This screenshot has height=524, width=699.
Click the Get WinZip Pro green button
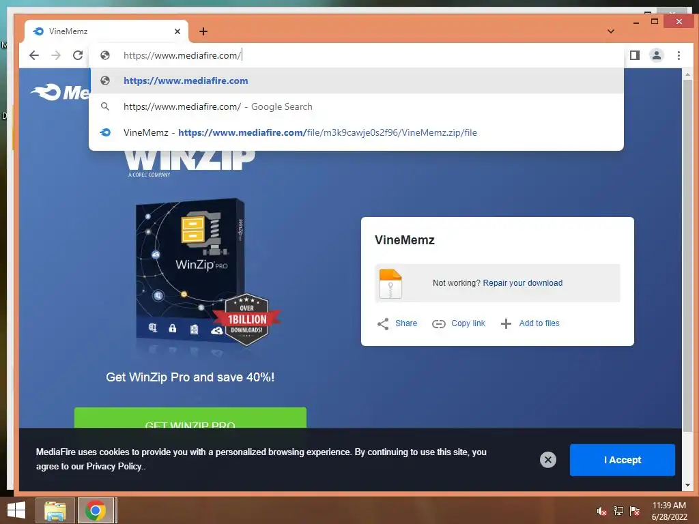coord(190,418)
